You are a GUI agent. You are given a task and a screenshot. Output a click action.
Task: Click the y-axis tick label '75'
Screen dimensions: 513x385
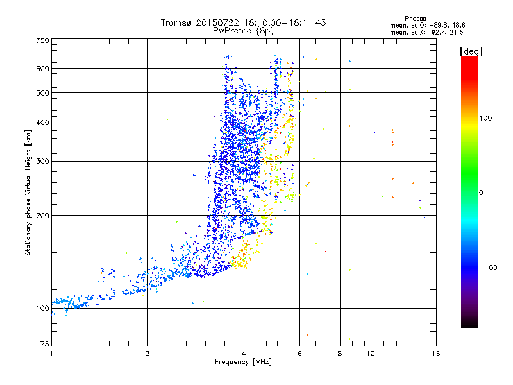tap(45, 344)
